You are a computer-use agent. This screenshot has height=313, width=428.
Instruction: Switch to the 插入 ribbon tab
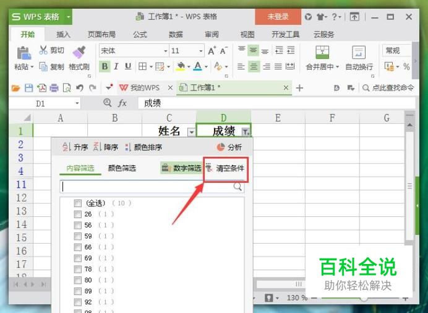pos(63,35)
